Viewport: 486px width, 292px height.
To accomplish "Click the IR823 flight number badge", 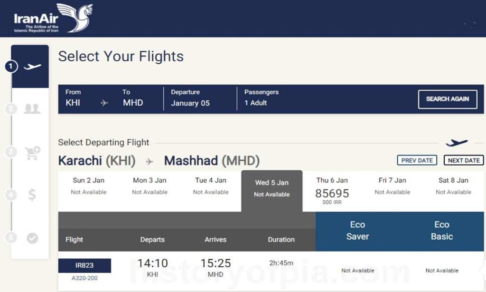I will [84, 265].
